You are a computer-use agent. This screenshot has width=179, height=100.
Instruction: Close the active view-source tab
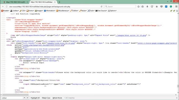[x=55, y=2]
